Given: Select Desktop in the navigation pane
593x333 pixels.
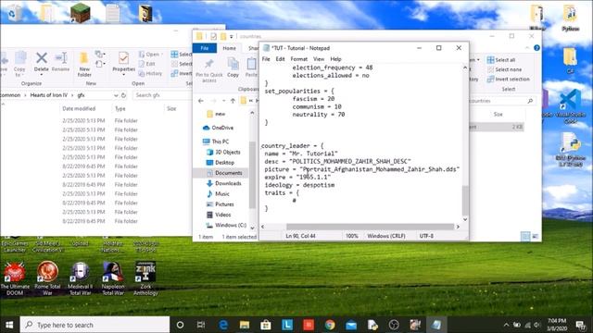Looking at the screenshot, I should (221, 163).
